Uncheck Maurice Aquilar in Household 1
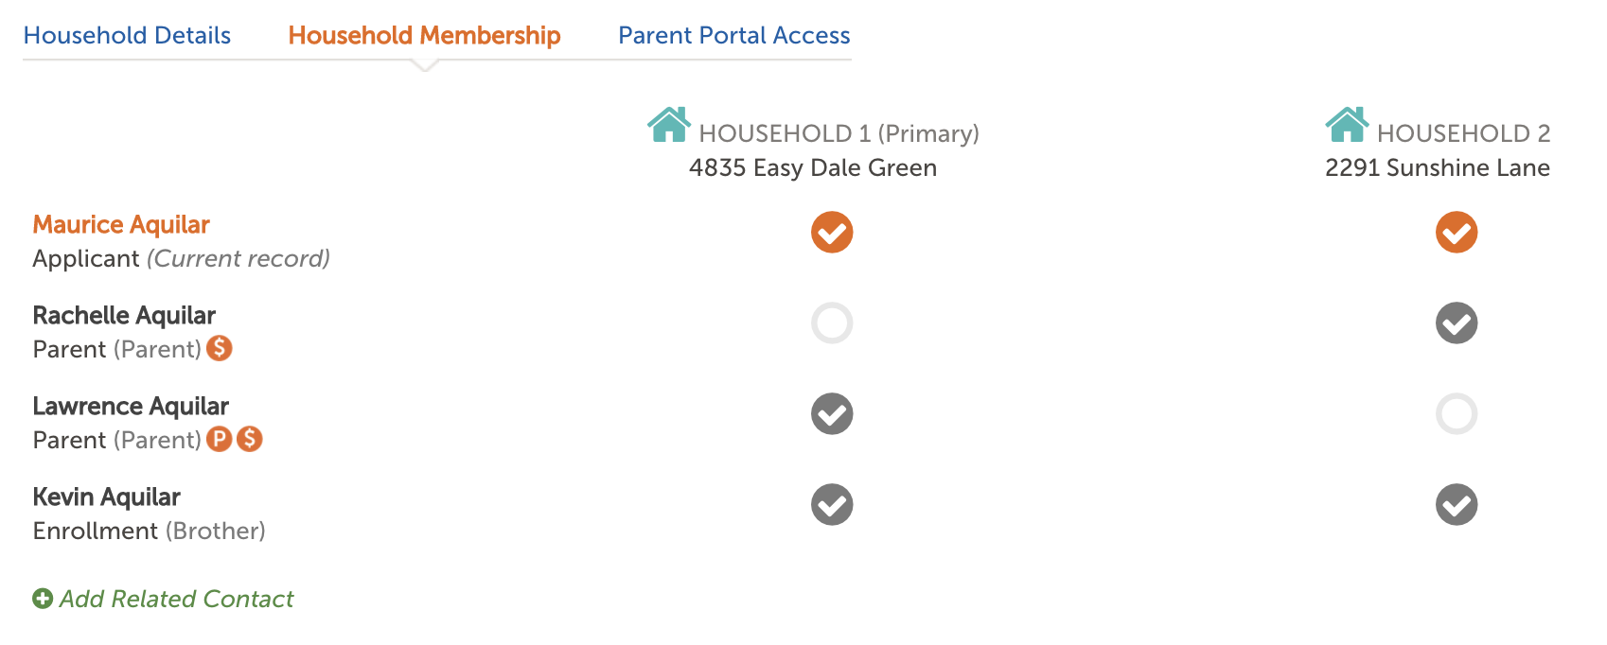 pyautogui.click(x=832, y=233)
